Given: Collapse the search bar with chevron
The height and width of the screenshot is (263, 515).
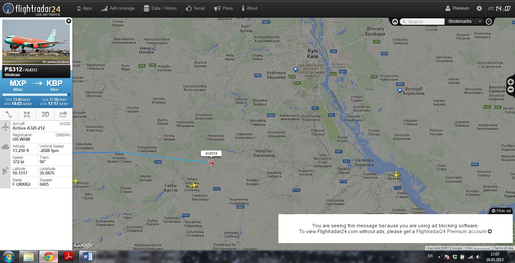Looking at the screenshot, I should click(395, 22).
